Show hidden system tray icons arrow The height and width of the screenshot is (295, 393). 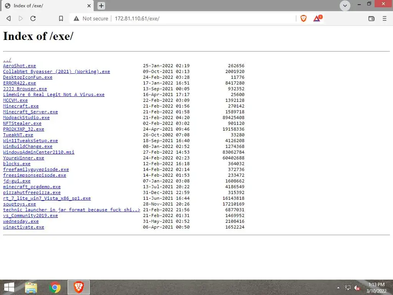pyautogui.click(x=338, y=288)
